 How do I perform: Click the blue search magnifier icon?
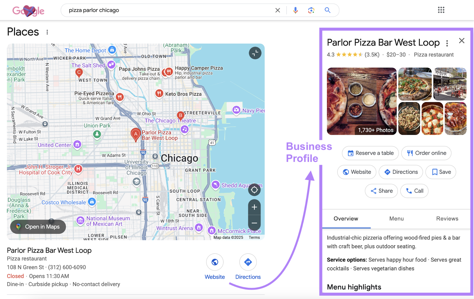pos(327,10)
